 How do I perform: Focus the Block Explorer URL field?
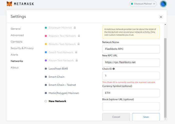point(131,106)
